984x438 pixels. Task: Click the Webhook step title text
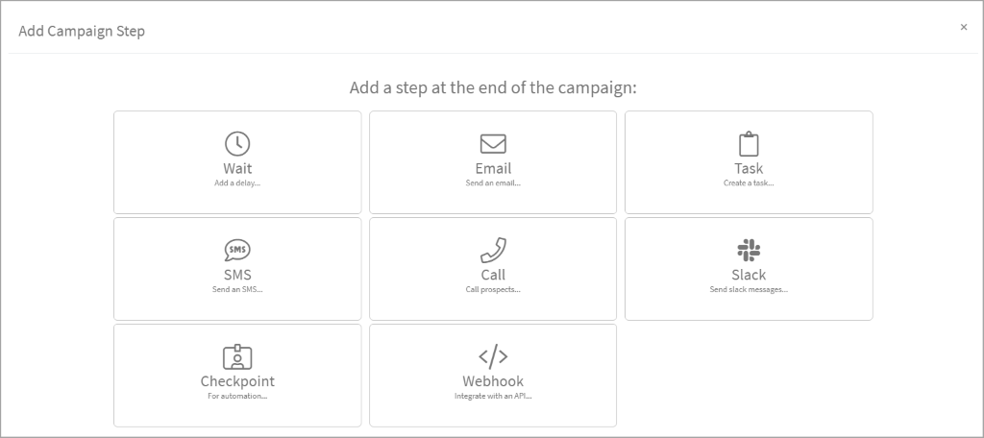(493, 381)
